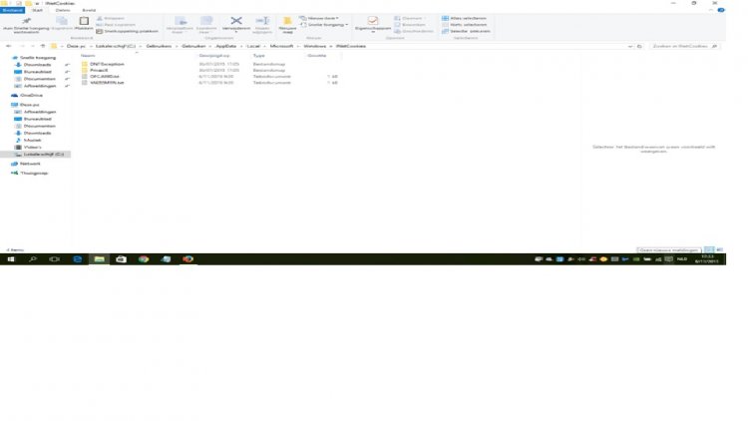Select the OneDrive item in the sidebar
The image size is (748, 421).
[33, 95]
